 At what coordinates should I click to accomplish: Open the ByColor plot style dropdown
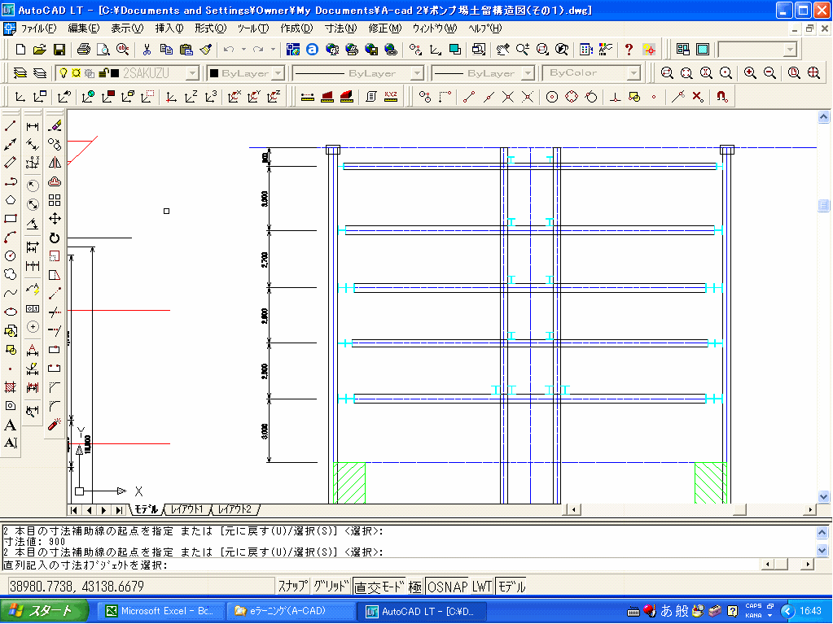point(634,72)
